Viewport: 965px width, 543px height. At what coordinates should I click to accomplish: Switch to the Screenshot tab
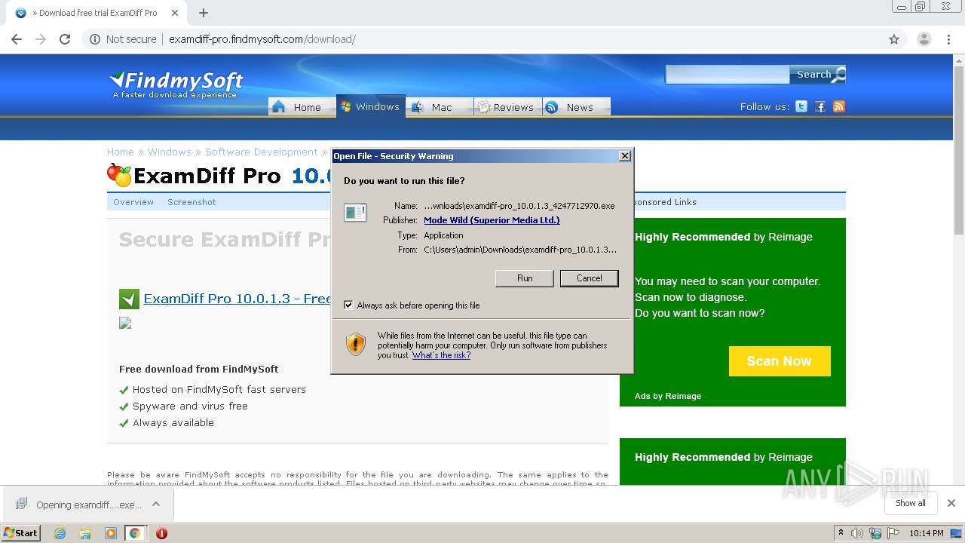click(191, 202)
